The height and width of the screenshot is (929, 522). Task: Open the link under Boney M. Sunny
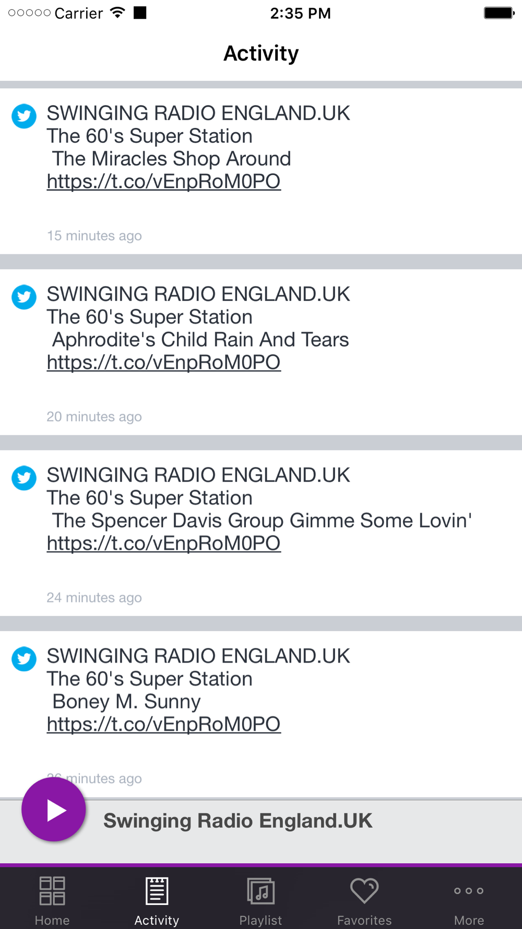pos(164,724)
